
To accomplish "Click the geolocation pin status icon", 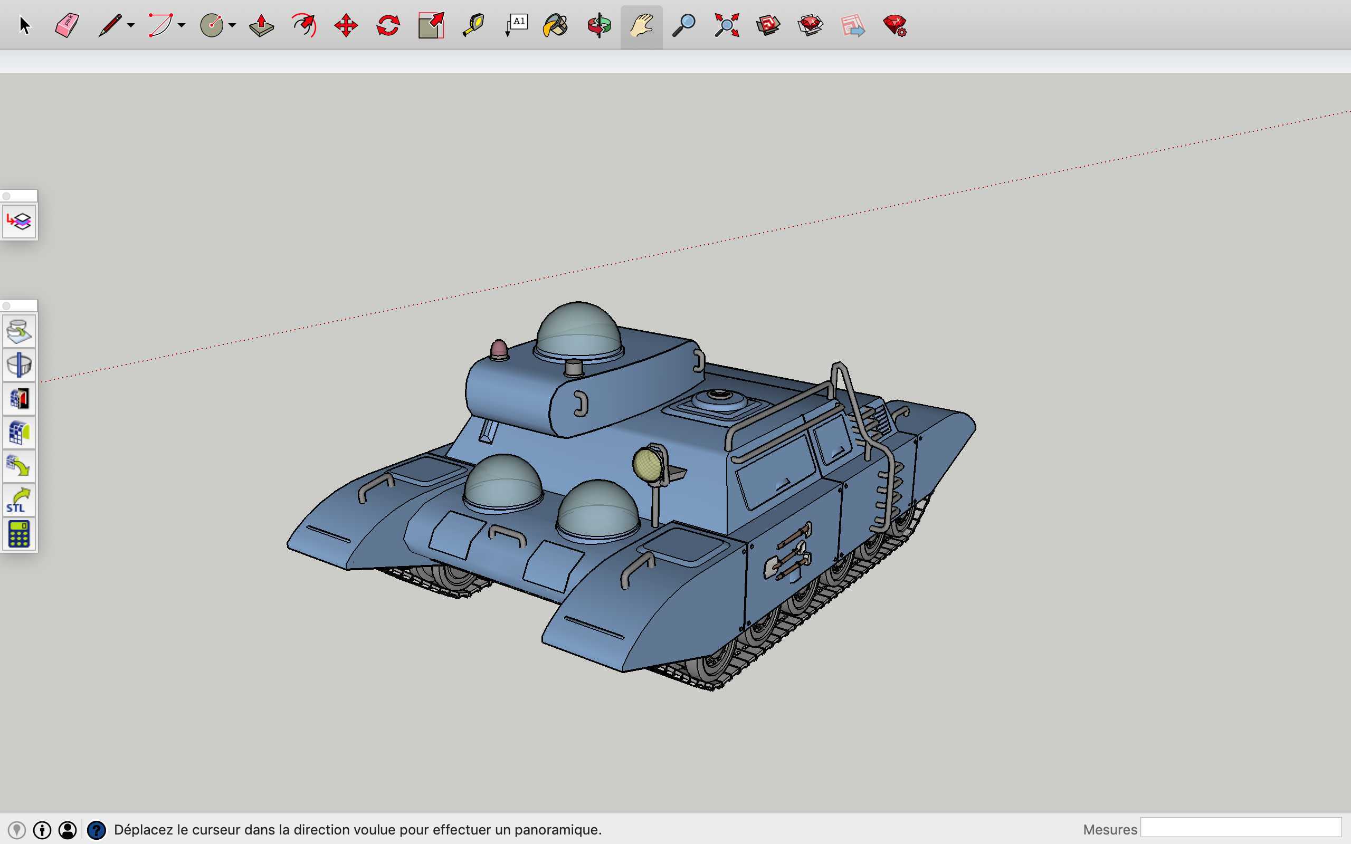I will point(17,830).
